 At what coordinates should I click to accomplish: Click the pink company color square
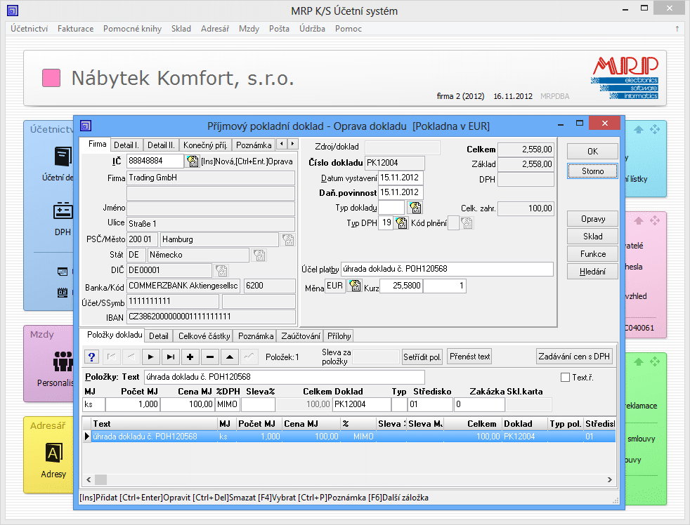click(51, 79)
